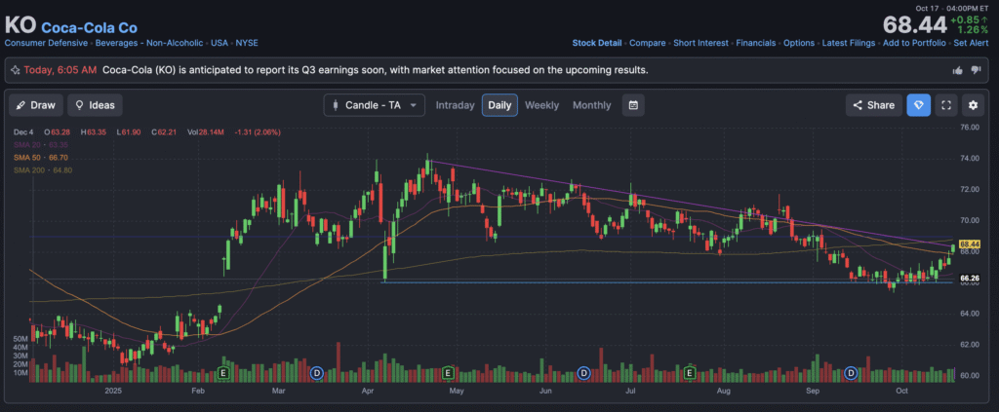Viewport: 999px width, 412px height.
Task: Click the SMA 50 indicator label
Action: (x=41, y=157)
